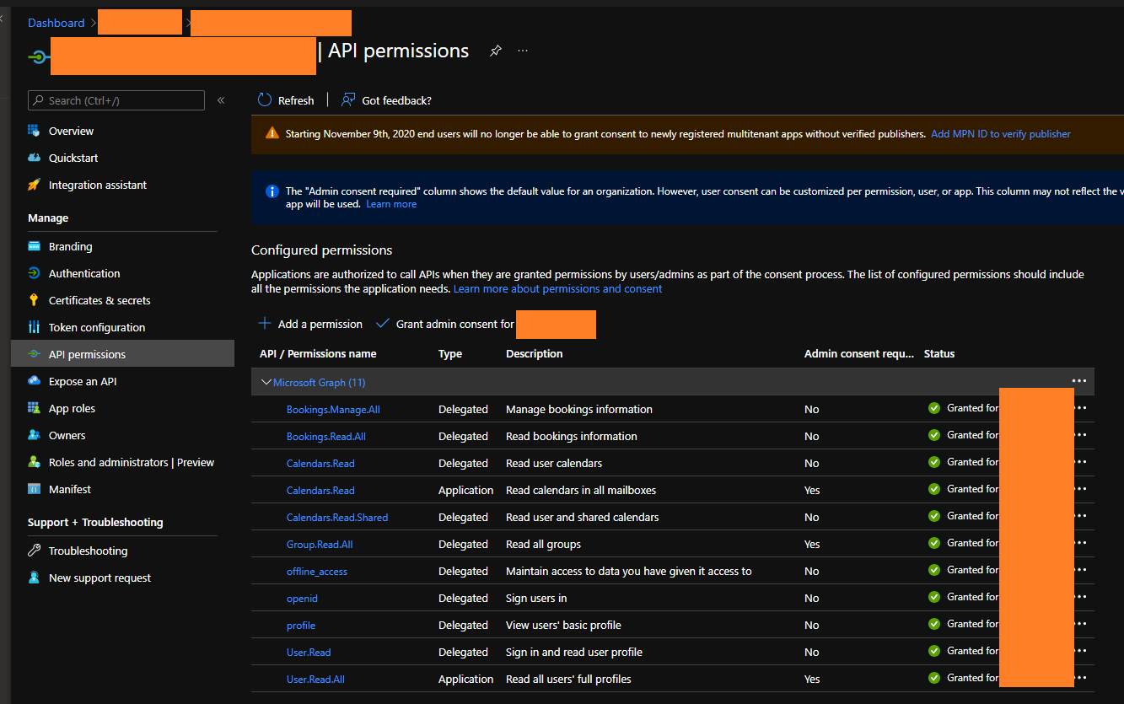
Task: Click the Expose an API cloud icon
Action: coord(34,381)
